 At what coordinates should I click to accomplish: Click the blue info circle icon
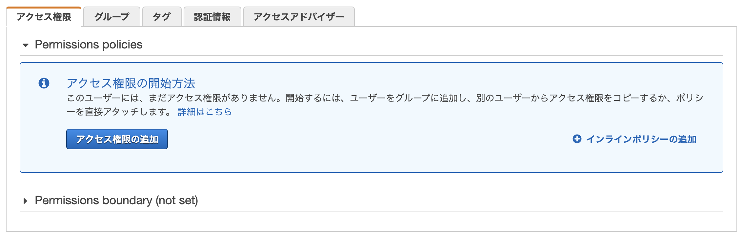(x=44, y=83)
